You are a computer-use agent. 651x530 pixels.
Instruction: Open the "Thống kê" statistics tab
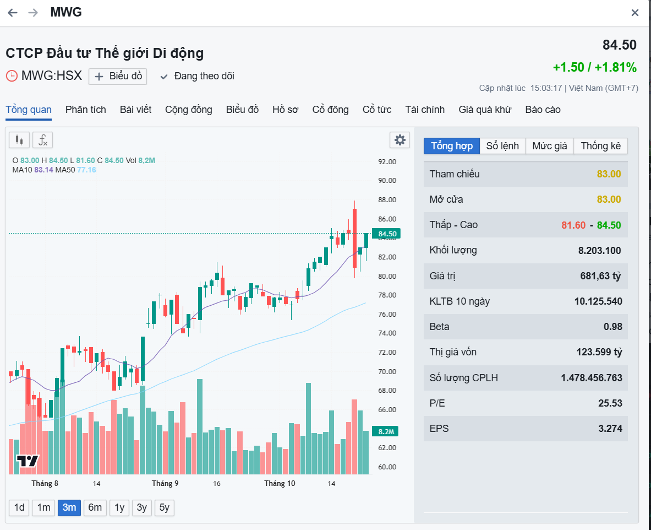[600, 146]
